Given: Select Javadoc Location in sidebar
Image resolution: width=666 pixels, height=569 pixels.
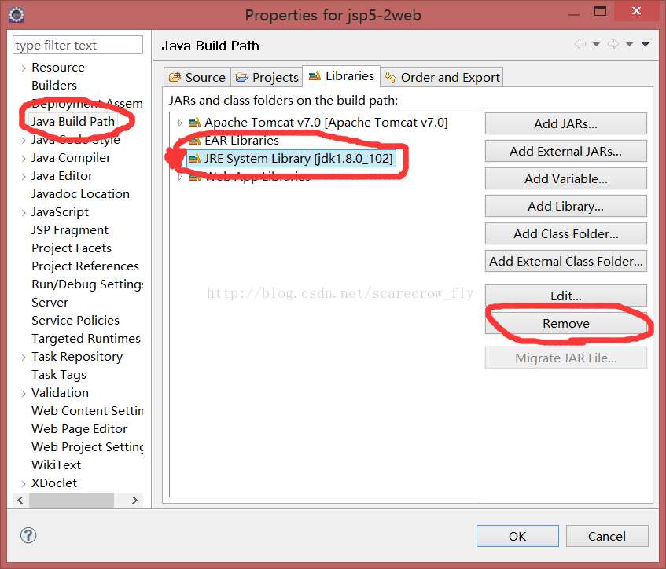Looking at the screenshot, I should point(80,194).
